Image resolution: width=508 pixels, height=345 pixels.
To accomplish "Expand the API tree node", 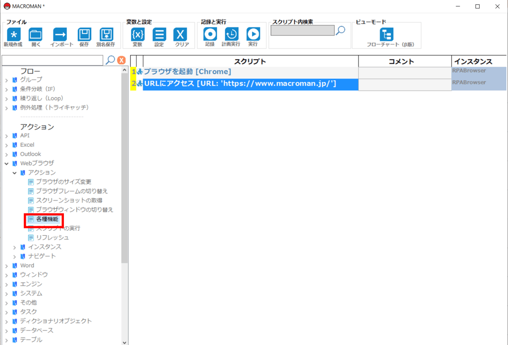I will (7, 136).
